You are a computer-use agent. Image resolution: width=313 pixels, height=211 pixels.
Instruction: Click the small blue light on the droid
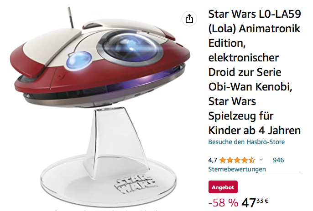point(79,60)
